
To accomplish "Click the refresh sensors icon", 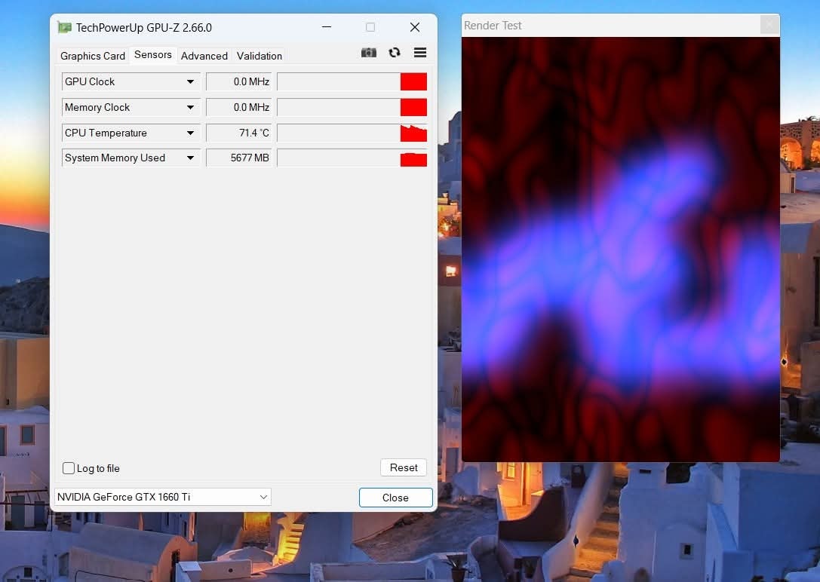I will [395, 53].
